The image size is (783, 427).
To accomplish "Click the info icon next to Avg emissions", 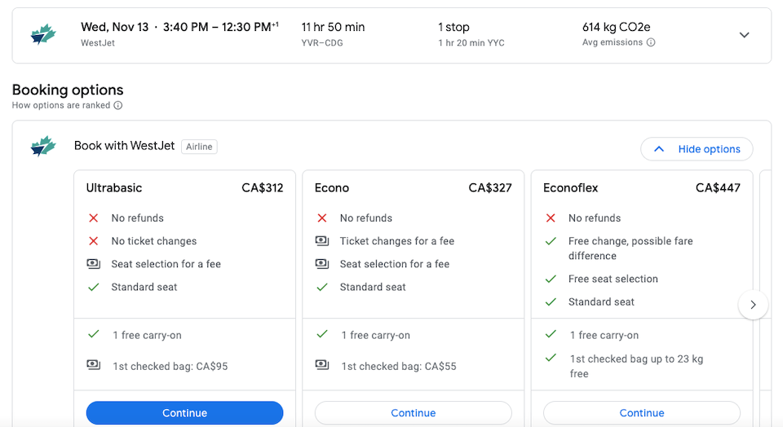I will (651, 42).
